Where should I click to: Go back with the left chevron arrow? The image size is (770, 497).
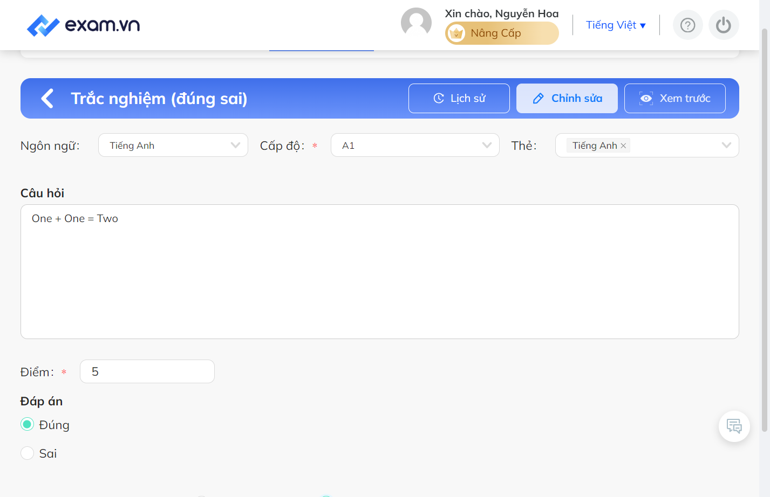coord(47,99)
